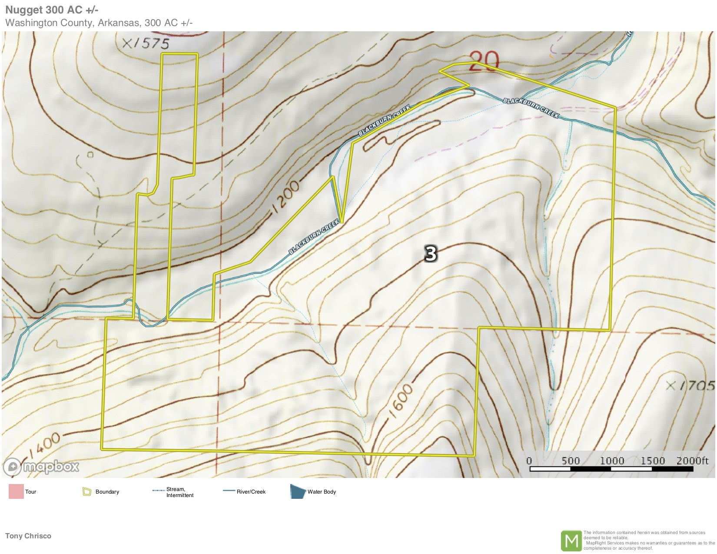Click the map scale bar
The width and height of the screenshot is (717, 554).
point(611,468)
